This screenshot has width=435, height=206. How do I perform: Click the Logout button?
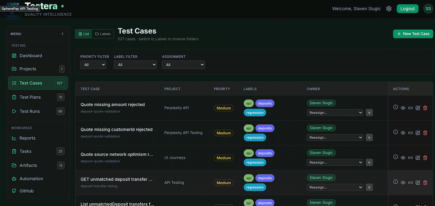click(x=407, y=9)
